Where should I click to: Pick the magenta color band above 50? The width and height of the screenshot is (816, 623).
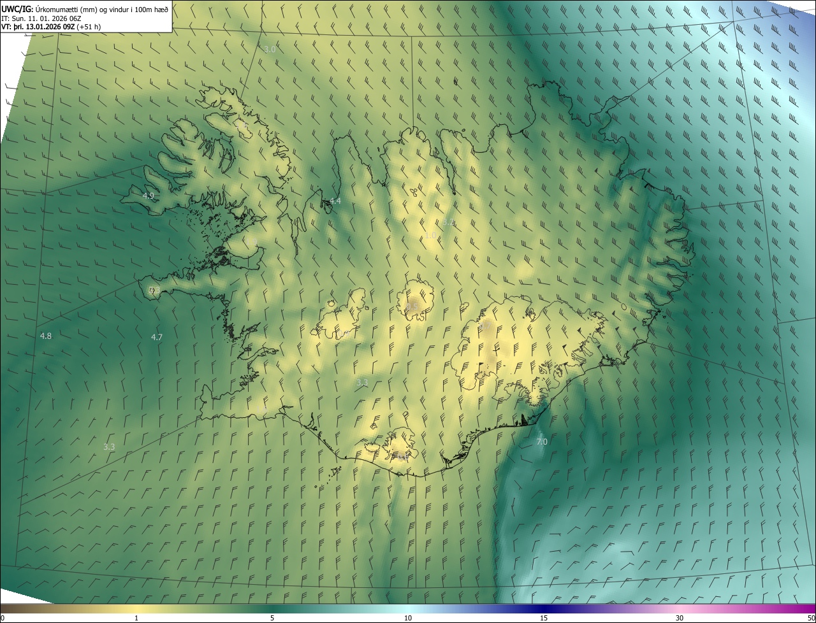[810, 608]
